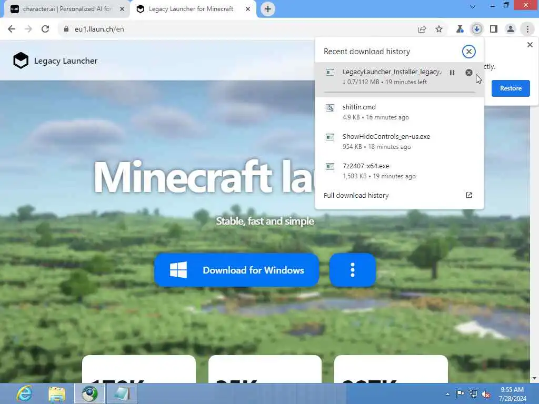The image size is (539, 404).
Task: Open a new browser tab
Action: click(x=268, y=9)
